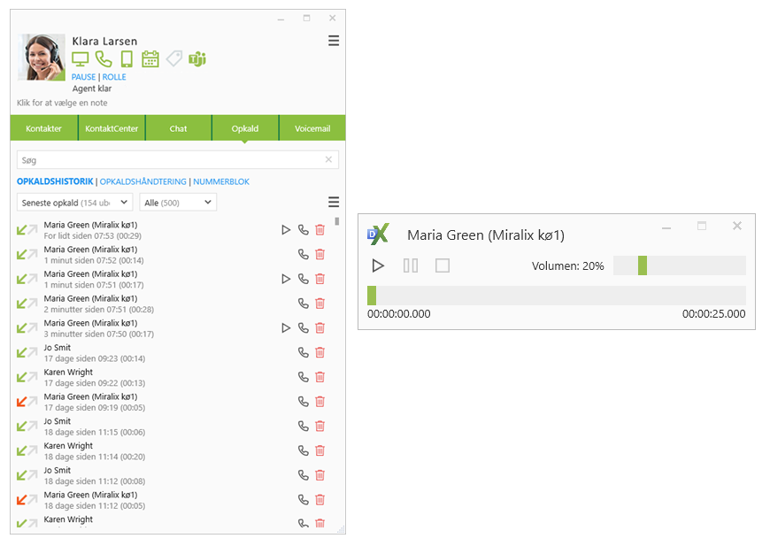The height and width of the screenshot is (546, 770).
Task: Pause playback in the recording player window
Action: pyautogui.click(x=411, y=265)
